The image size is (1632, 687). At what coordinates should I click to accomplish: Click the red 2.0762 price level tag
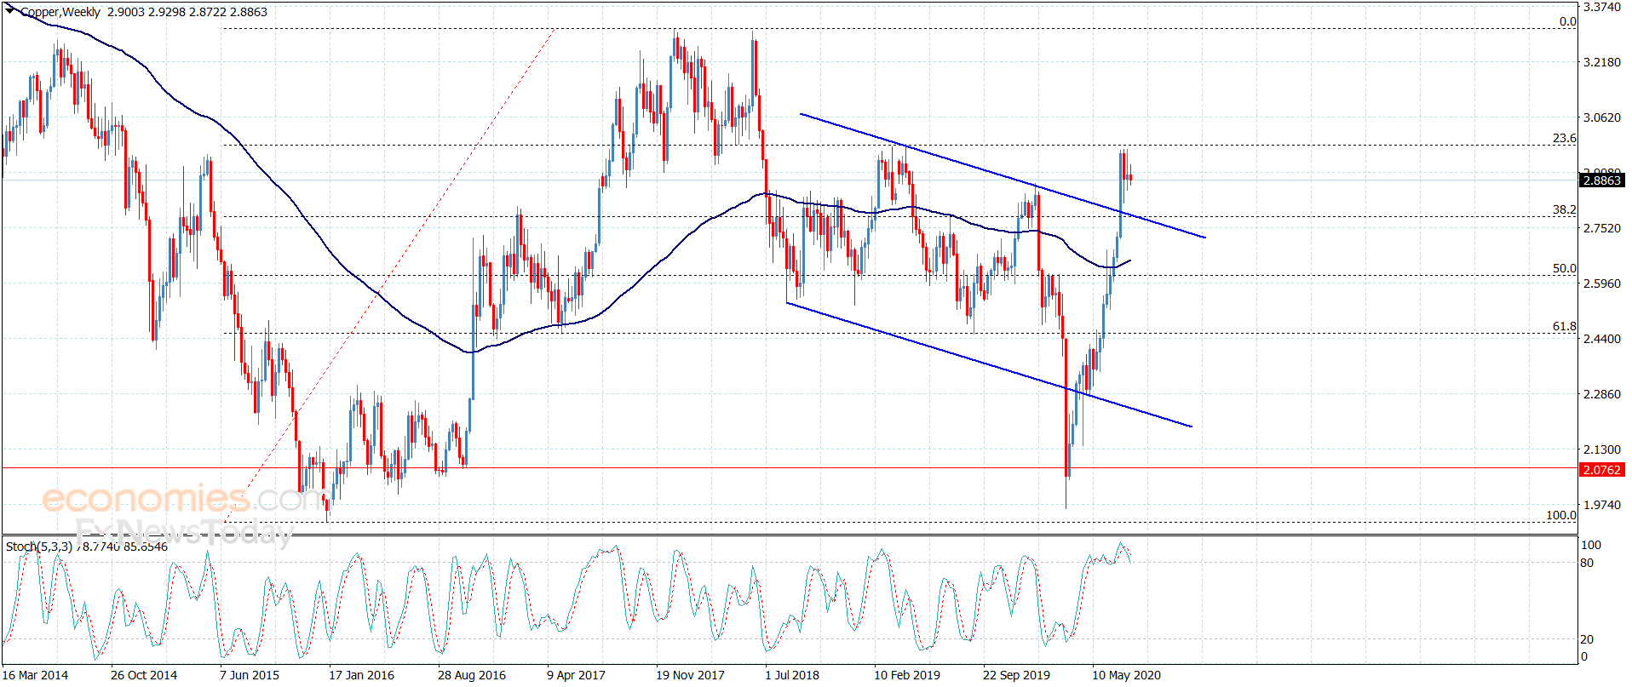(x=1601, y=470)
